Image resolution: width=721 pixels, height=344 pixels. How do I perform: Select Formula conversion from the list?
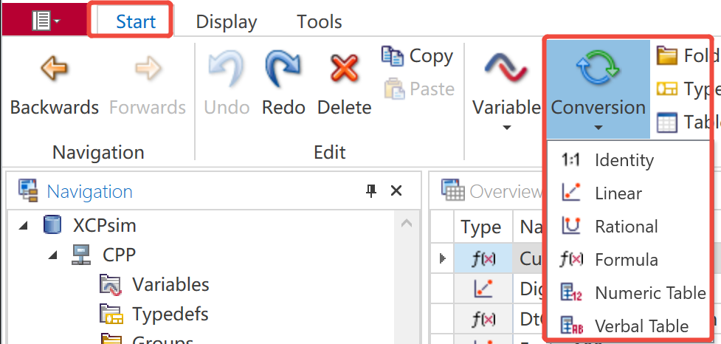(626, 260)
